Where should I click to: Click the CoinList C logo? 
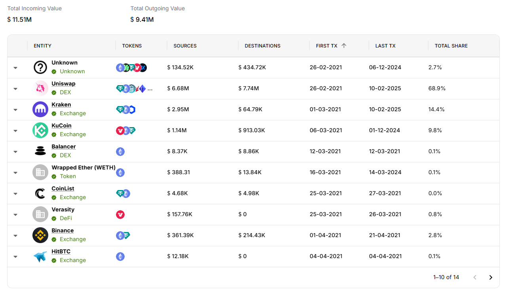click(x=40, y=193)
